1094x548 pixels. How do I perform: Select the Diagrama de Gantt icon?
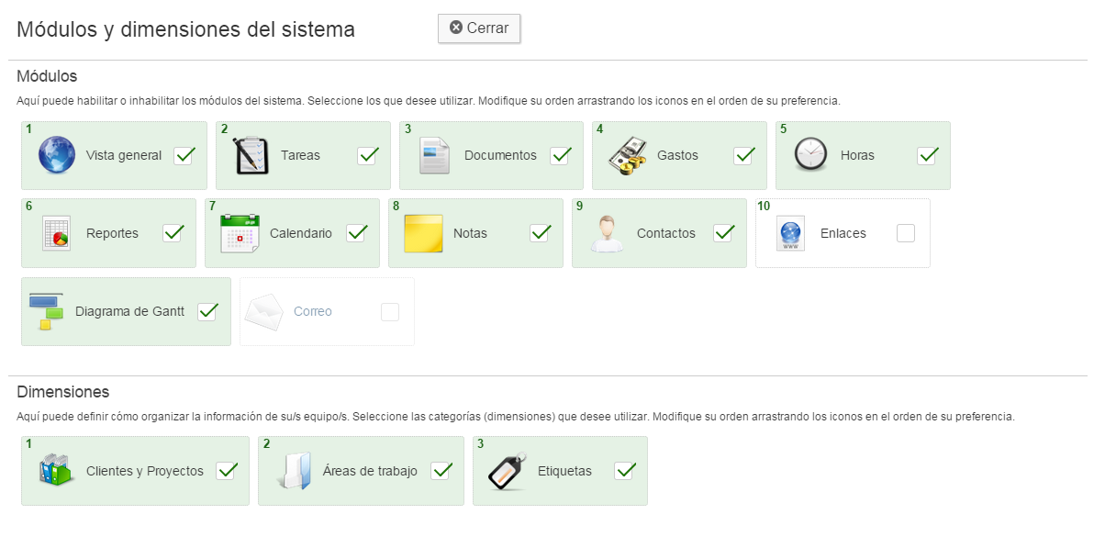click(46, 311)
